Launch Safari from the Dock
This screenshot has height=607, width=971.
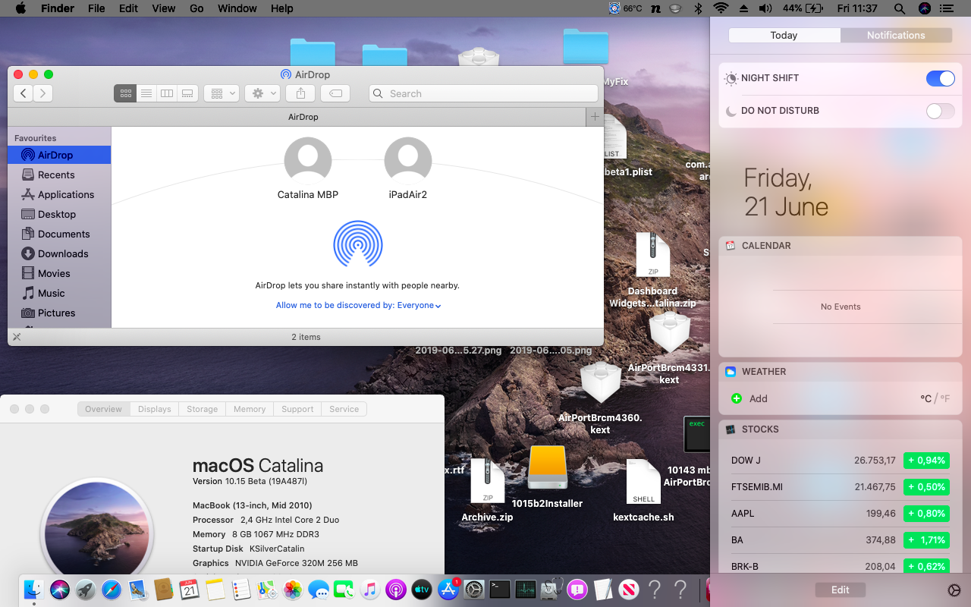[x=112, y=590]
